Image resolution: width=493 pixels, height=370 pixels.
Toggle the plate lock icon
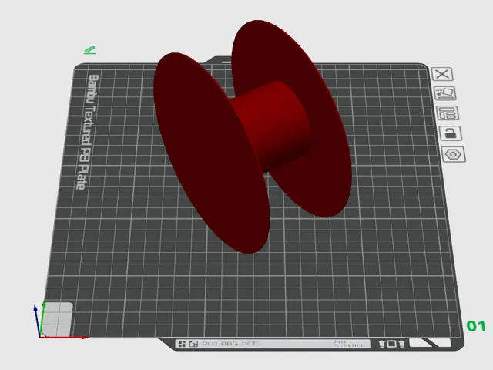click(451, 133)
